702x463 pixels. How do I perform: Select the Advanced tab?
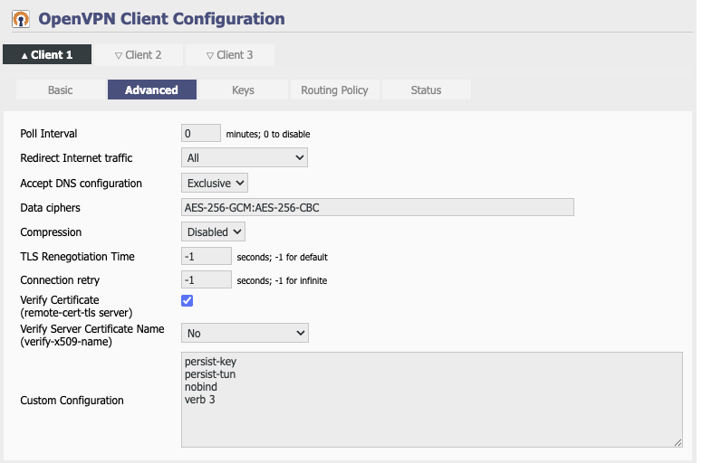152,90
